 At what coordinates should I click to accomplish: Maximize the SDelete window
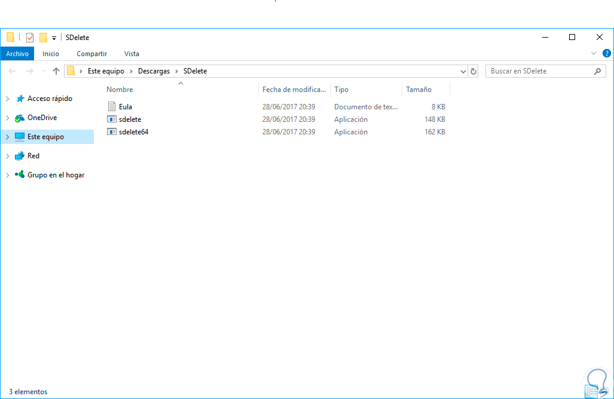[572, 37]
